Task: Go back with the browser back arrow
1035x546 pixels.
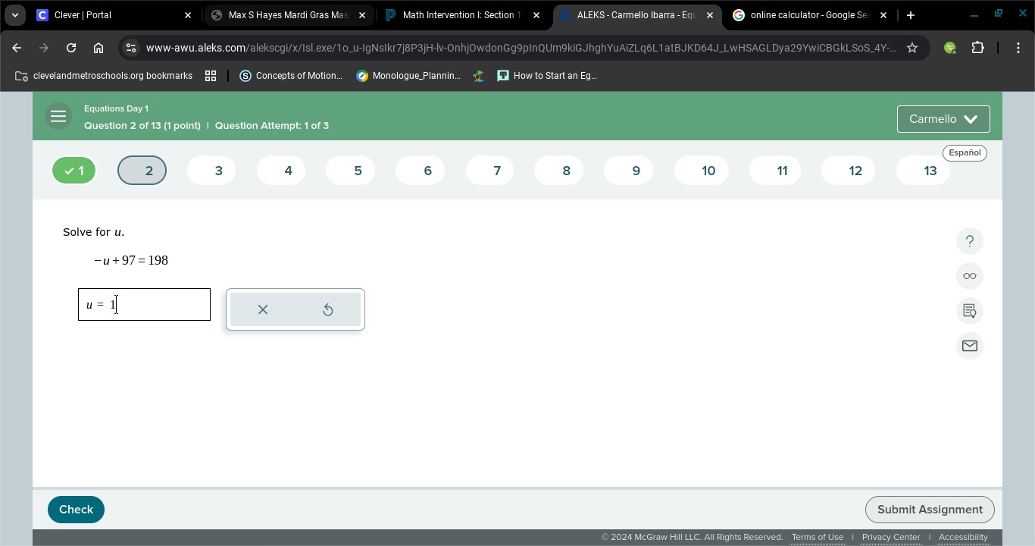Action: pyautogui.click(x=17, y=48)
